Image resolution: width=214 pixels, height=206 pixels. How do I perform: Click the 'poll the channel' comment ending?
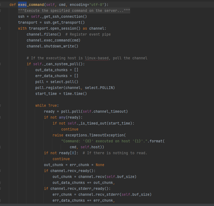tap(130, 58)
